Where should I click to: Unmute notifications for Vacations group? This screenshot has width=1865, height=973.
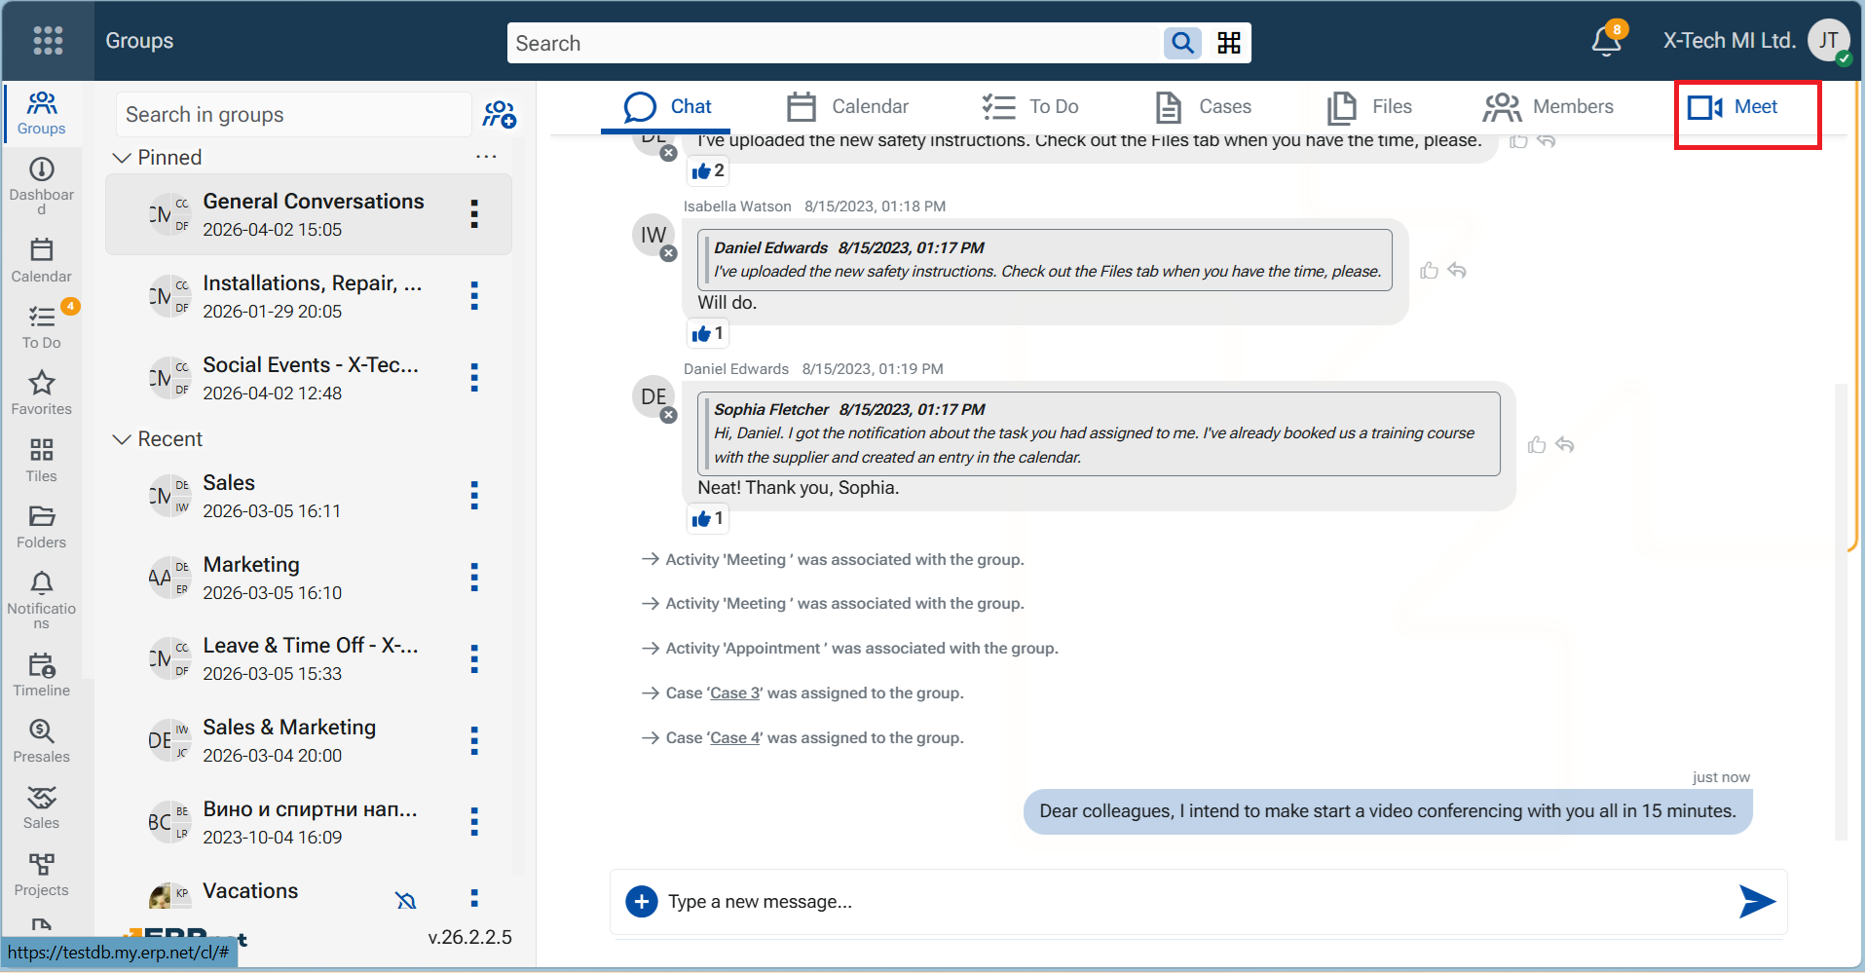click(x=406, y=900)
